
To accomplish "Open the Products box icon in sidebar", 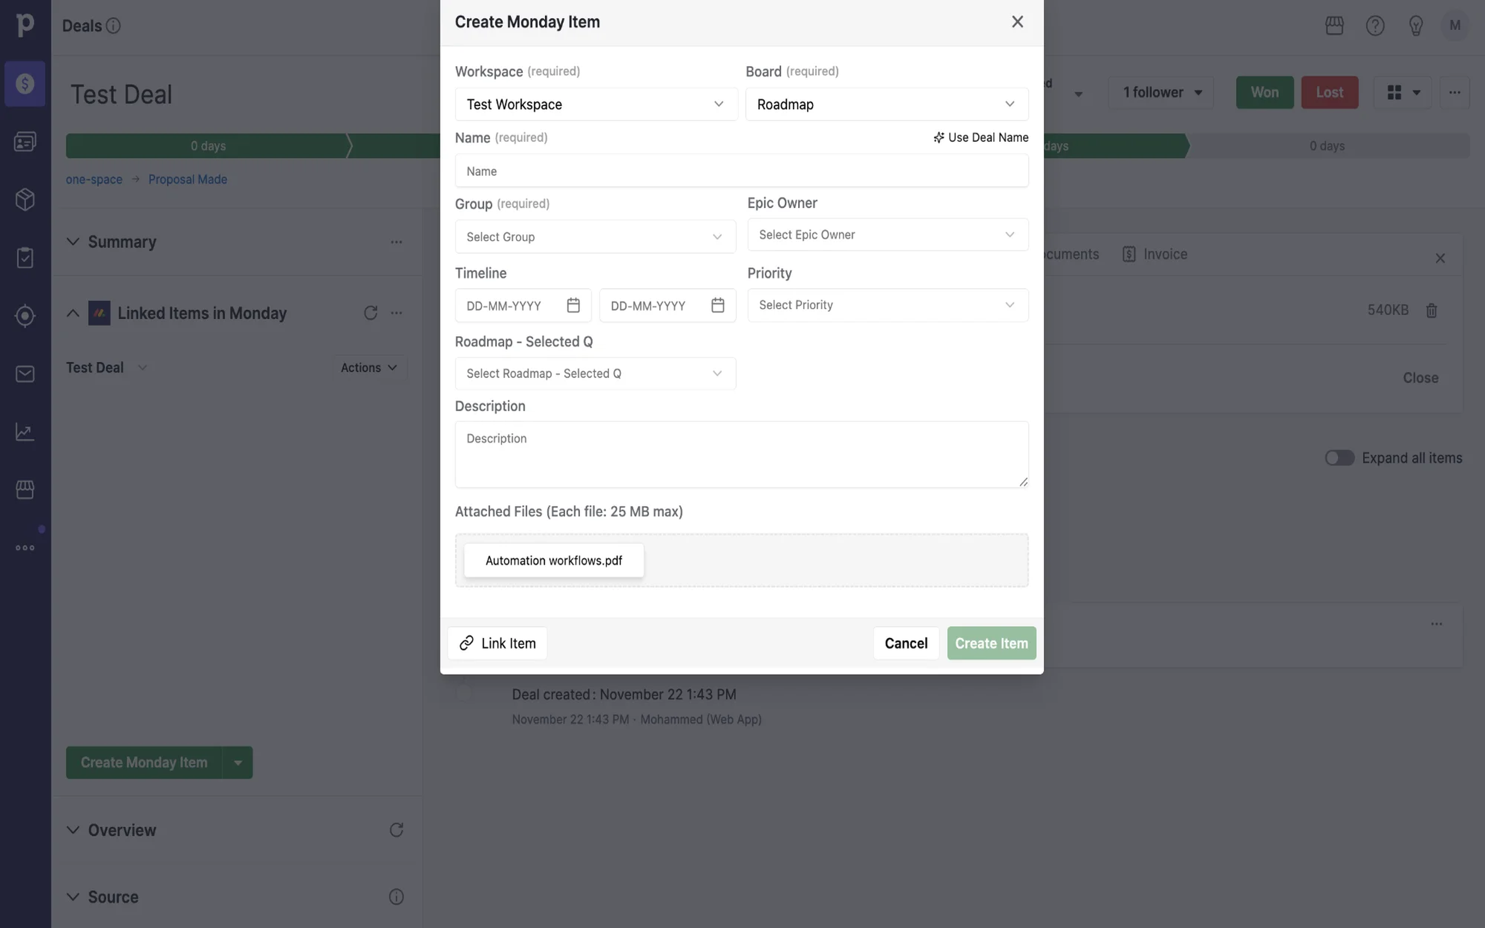I will 25,200.
